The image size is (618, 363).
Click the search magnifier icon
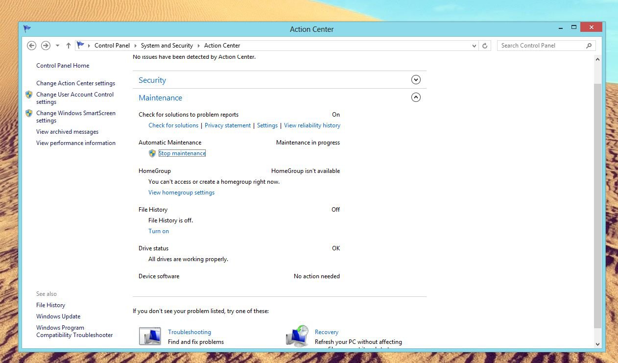click(589, 46)
